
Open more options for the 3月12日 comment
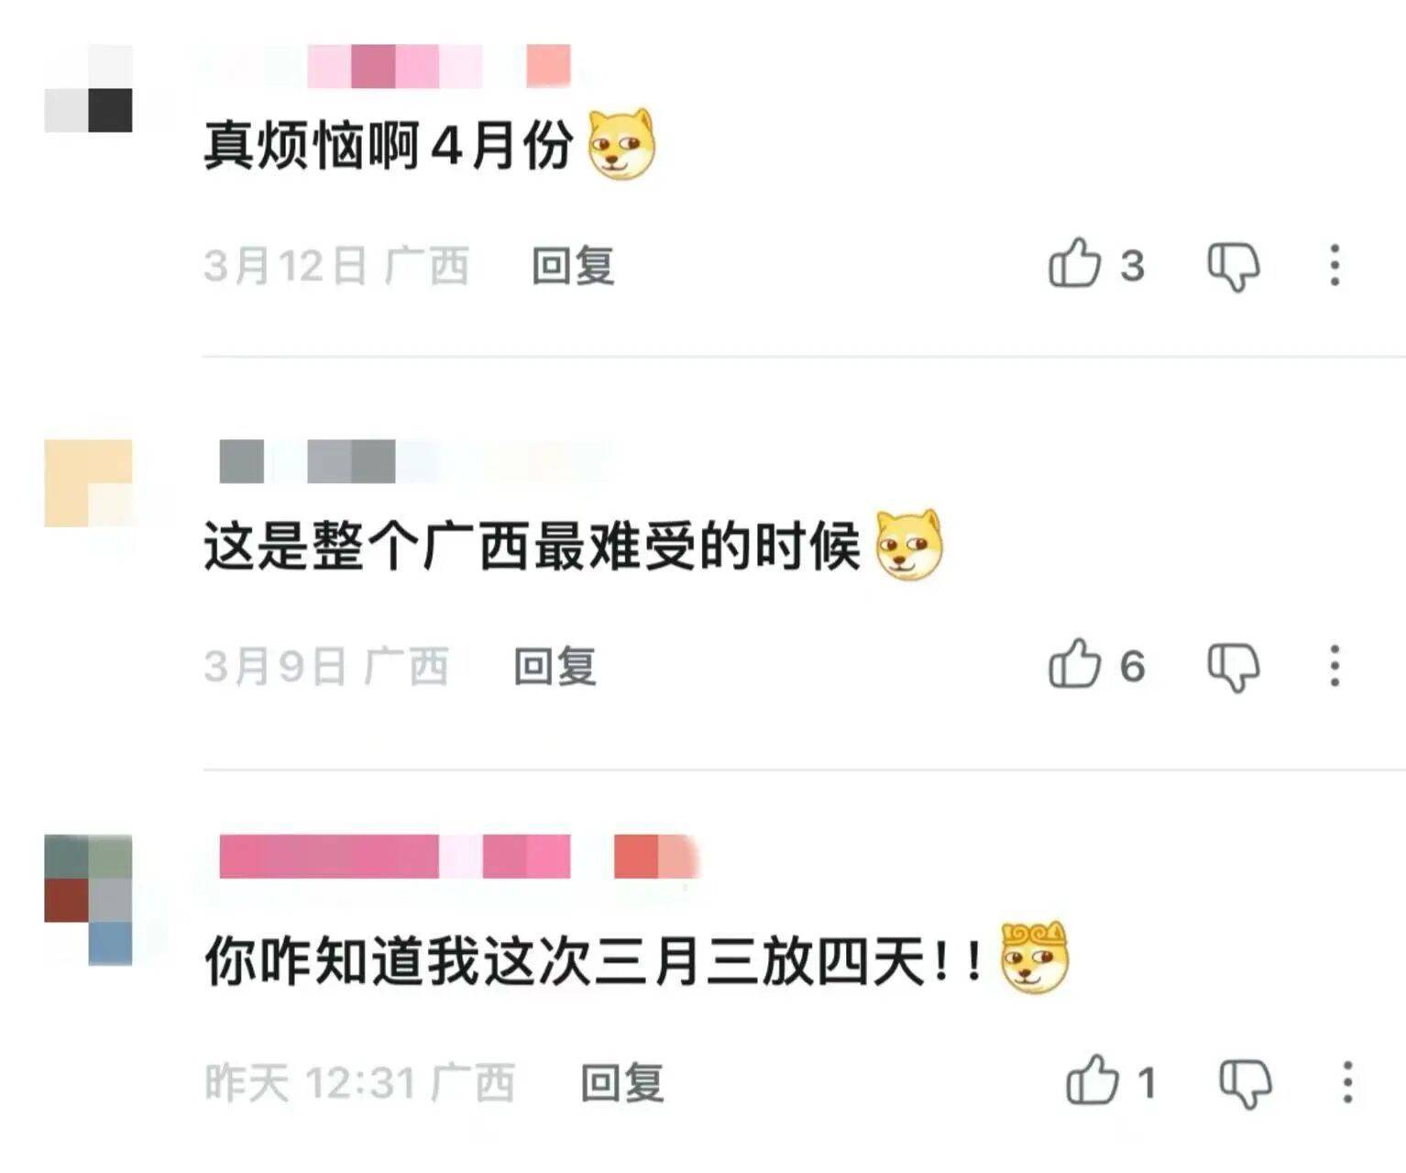point(1335,265)
